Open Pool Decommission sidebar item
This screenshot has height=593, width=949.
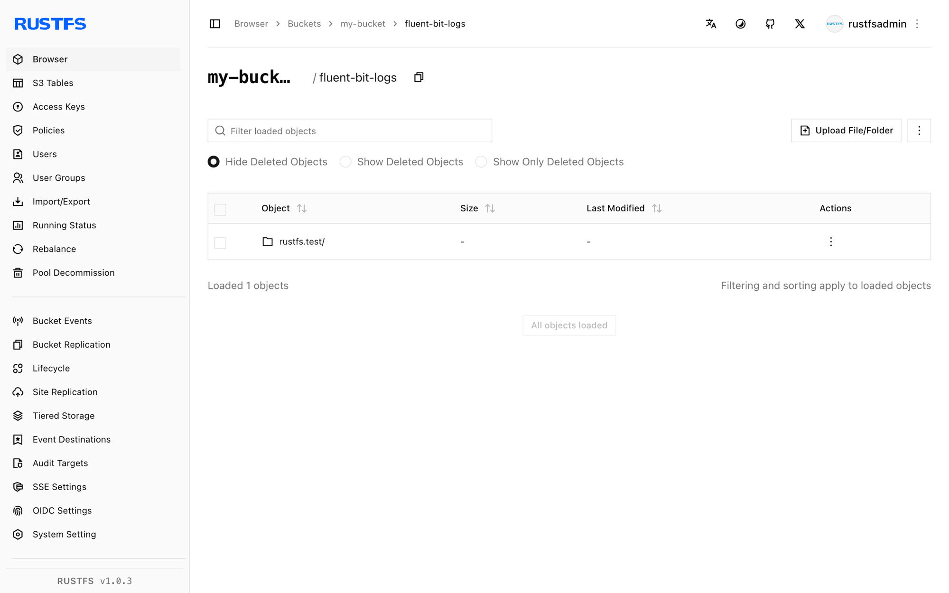(93, 273)
